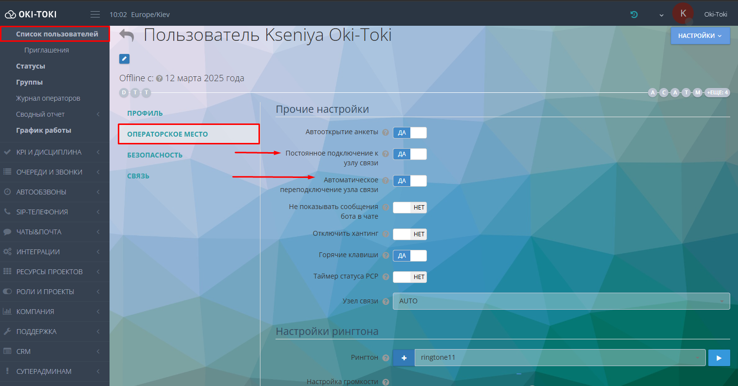Expand Сводный отчет submenu arrow

pos(98,114)
